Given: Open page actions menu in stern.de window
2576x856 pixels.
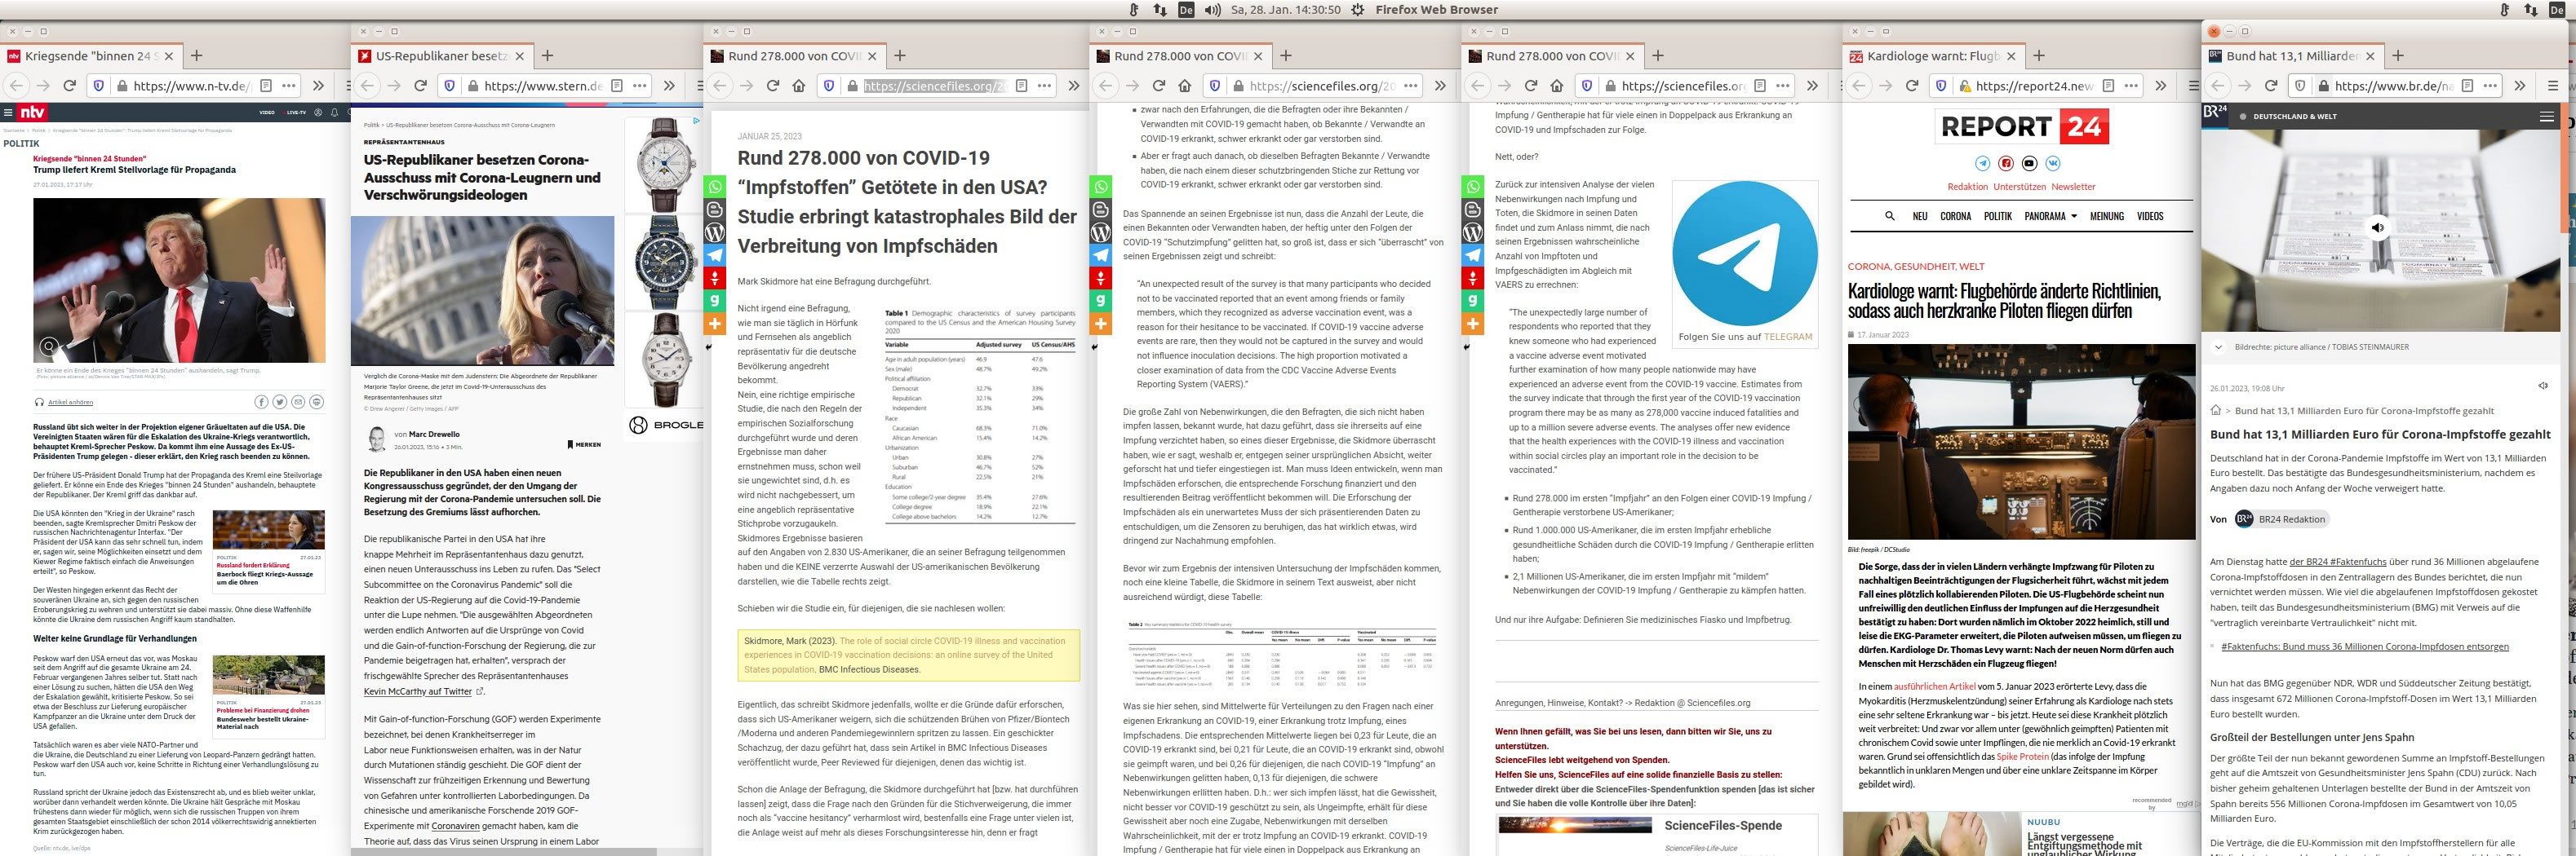Looking at the screenshot, I should click(x=641, y=86).
